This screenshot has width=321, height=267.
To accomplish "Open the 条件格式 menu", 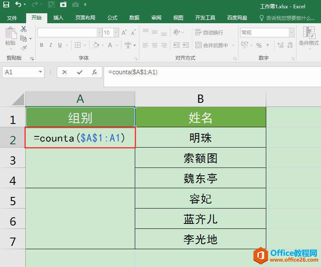I will click(309, 38).
